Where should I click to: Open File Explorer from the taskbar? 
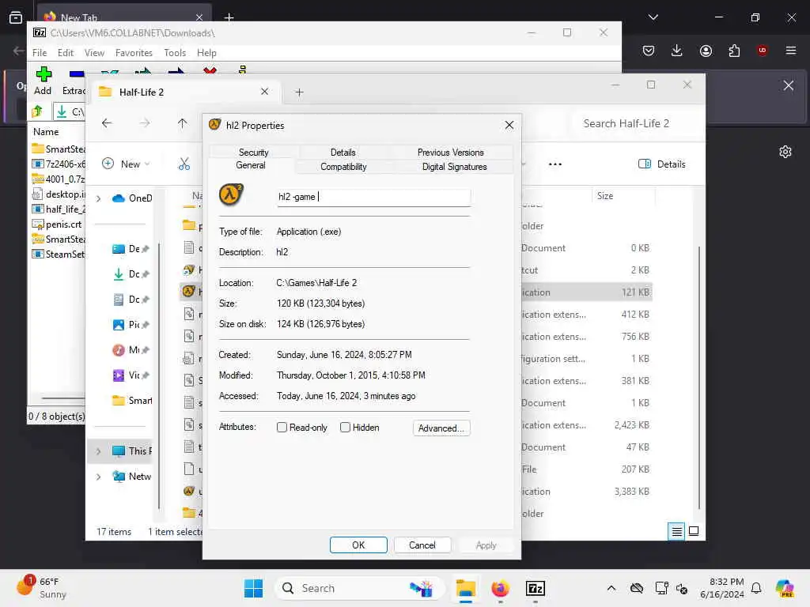coord(465,588)
